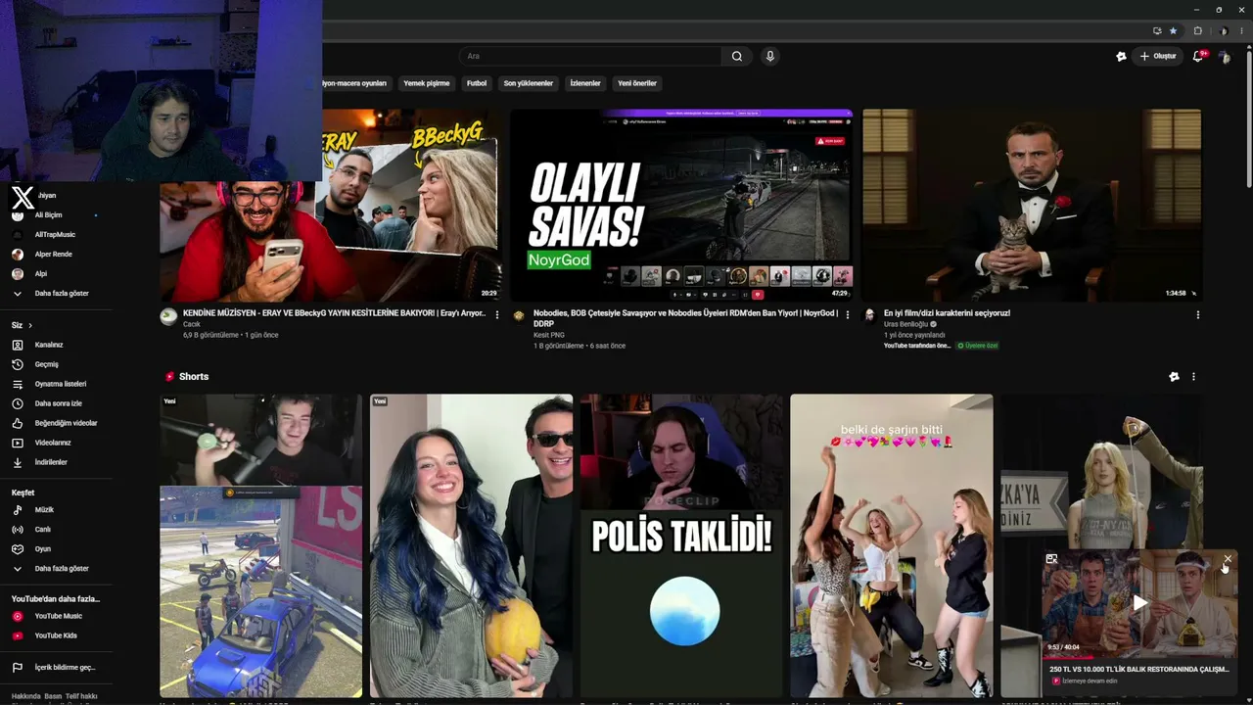Open the Cacık channel name link
1253x705 pixels.
tap(192, 324)
